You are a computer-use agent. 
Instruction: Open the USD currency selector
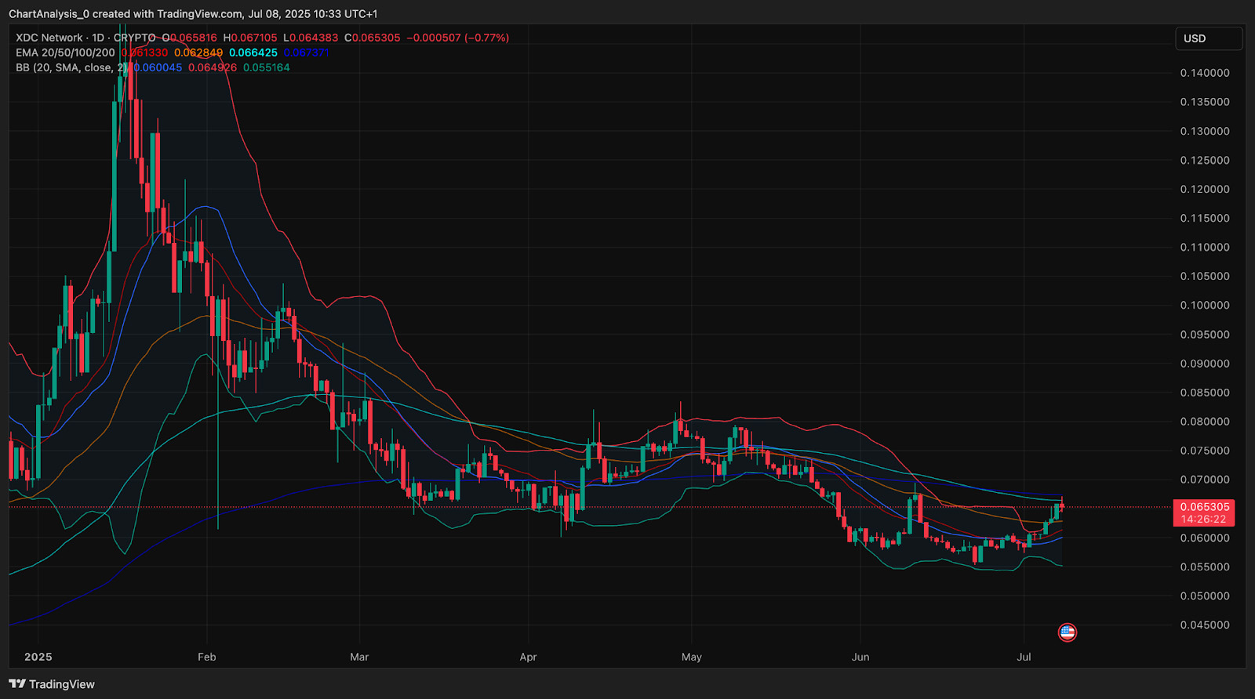[x=1207, y=38]
